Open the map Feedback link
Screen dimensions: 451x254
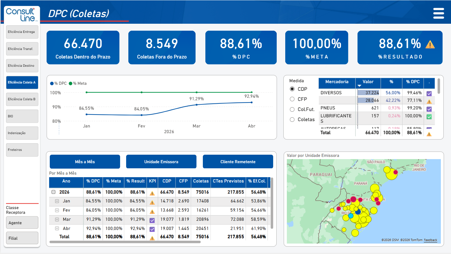[x=430, y=240]
